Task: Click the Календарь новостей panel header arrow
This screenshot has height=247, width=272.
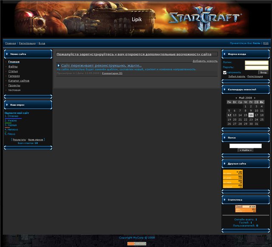Action: [x=225, y=90]
